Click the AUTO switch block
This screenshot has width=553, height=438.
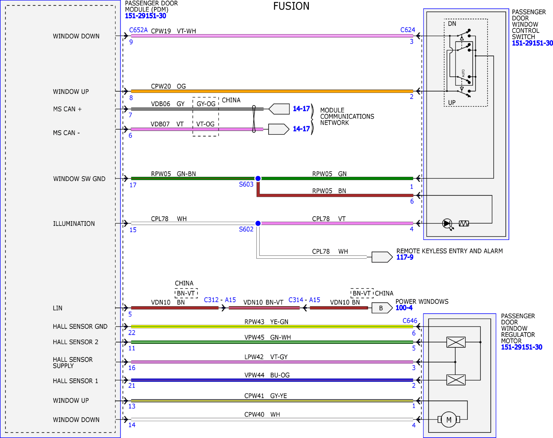click(x=464, y=63)
